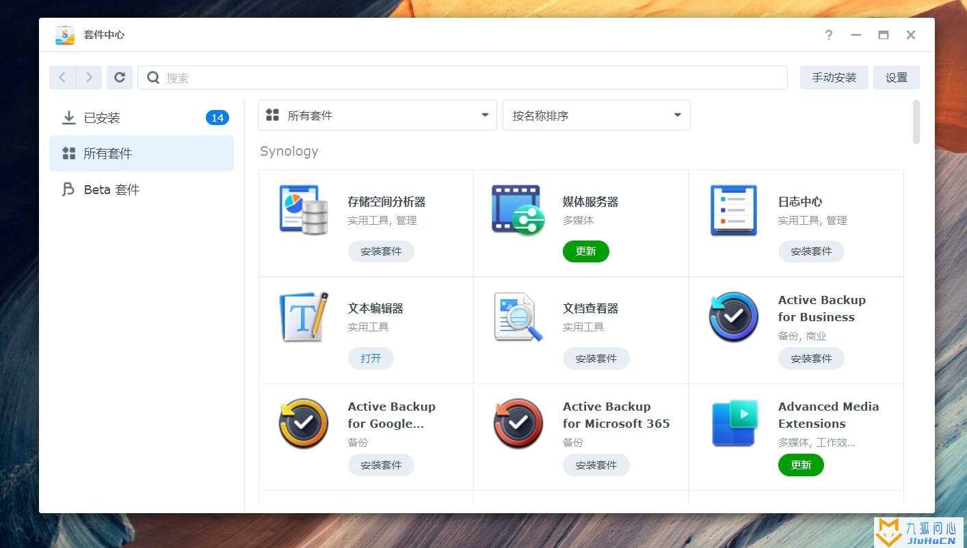Click the 手动安装 button

(834, 78)
